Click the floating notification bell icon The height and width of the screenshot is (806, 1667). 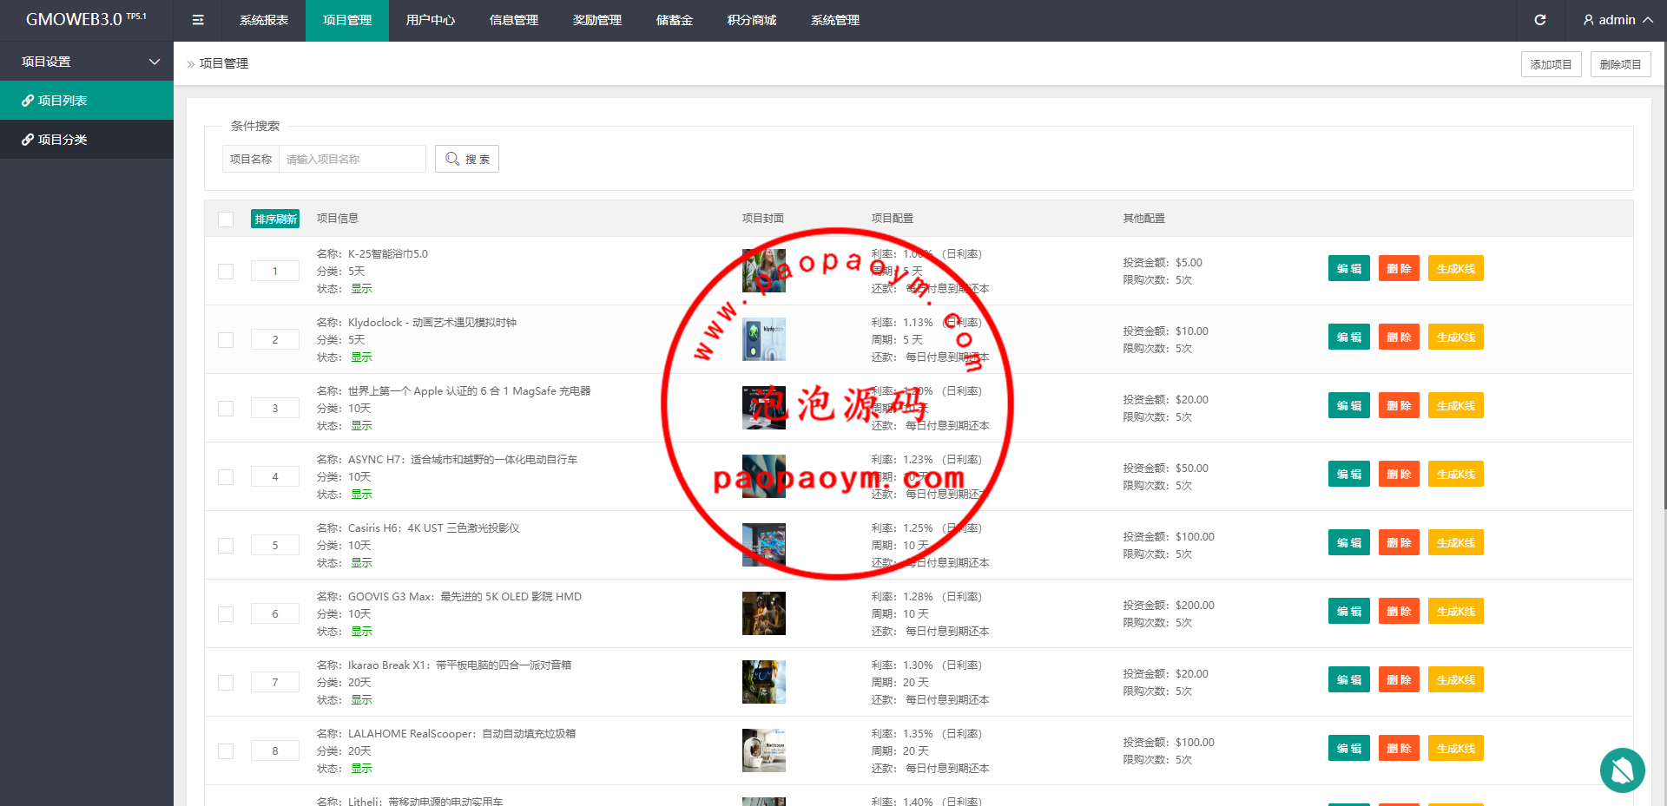pos(1622,770)
